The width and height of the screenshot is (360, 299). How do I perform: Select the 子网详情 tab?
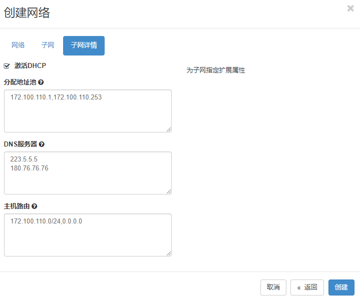point(84,45)
